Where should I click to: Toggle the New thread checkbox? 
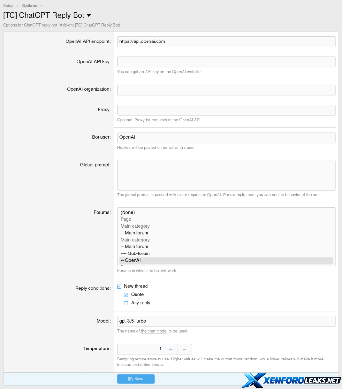point(119,286)
